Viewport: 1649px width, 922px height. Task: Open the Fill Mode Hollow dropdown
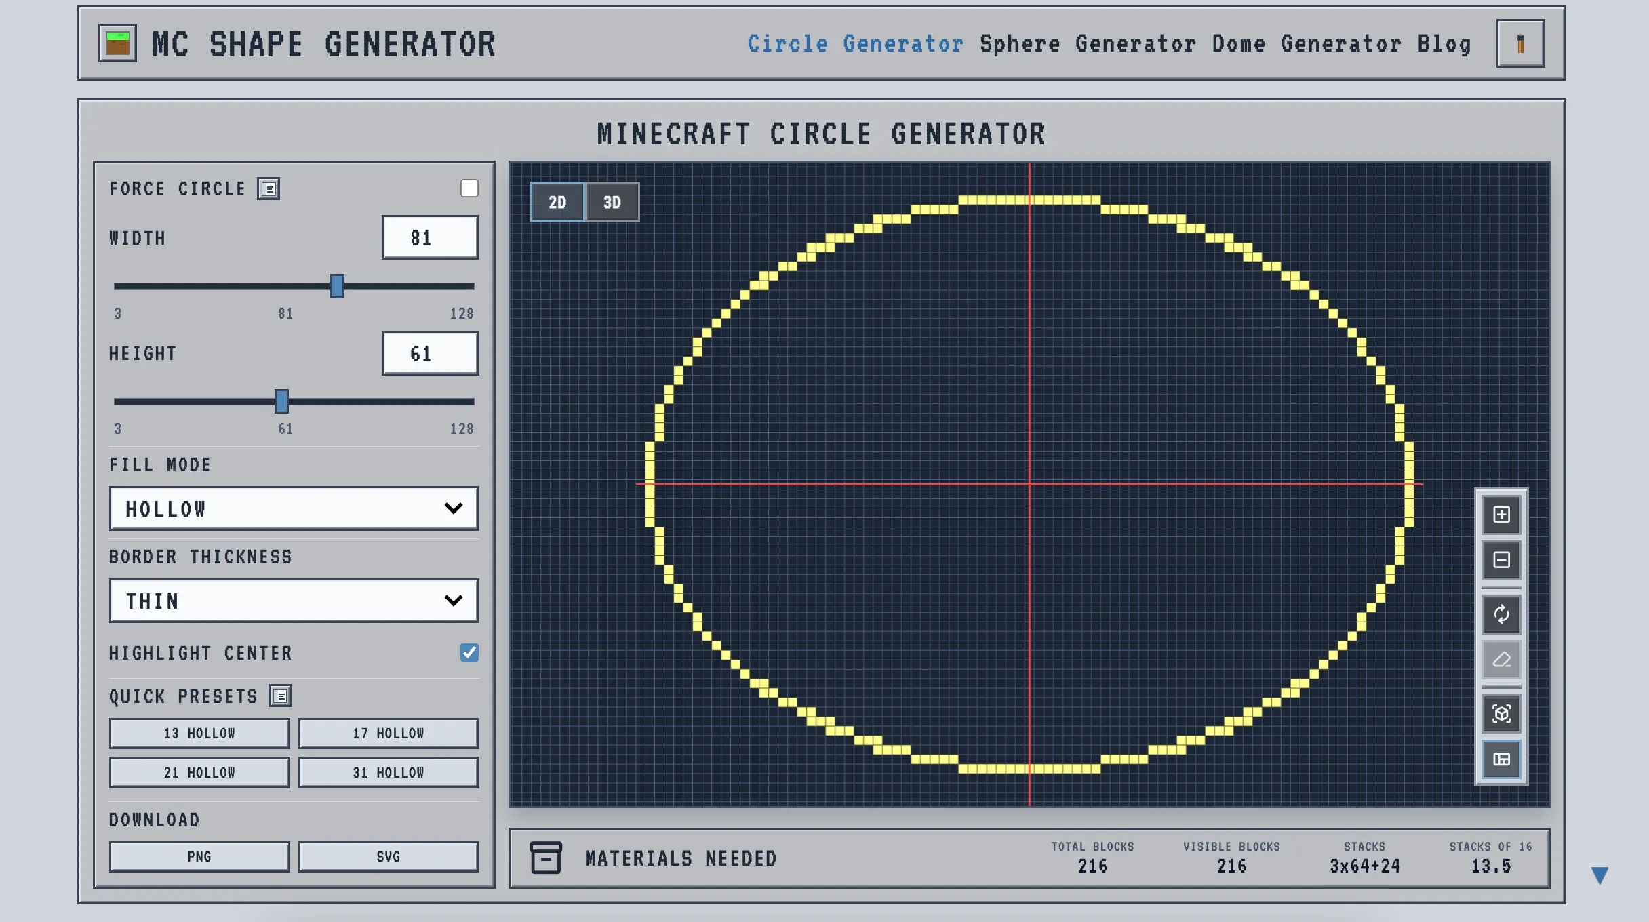pyautogui.click(x=294, y=508)
